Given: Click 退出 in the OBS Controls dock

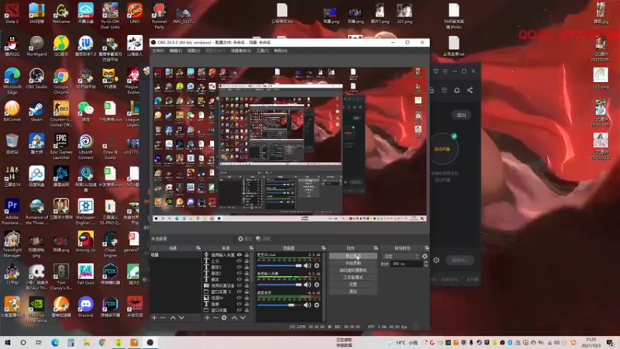Looking at the screenshot, I should 353,292.
